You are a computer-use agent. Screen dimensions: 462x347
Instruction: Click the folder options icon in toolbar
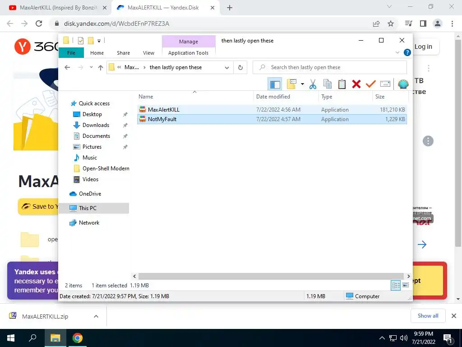tap(291, 84)
